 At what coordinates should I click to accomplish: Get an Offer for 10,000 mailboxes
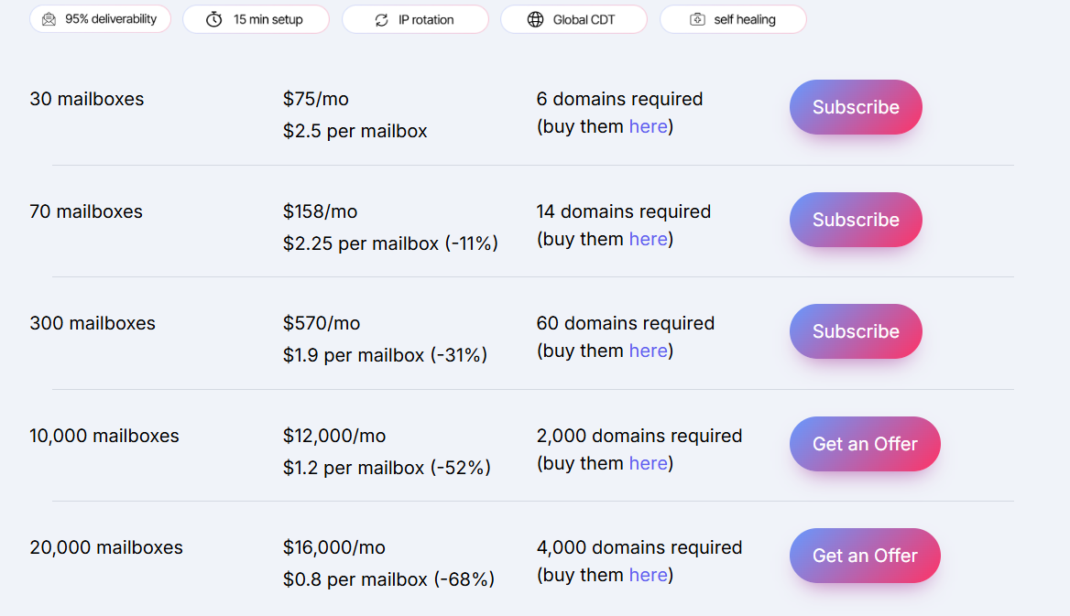864,444
